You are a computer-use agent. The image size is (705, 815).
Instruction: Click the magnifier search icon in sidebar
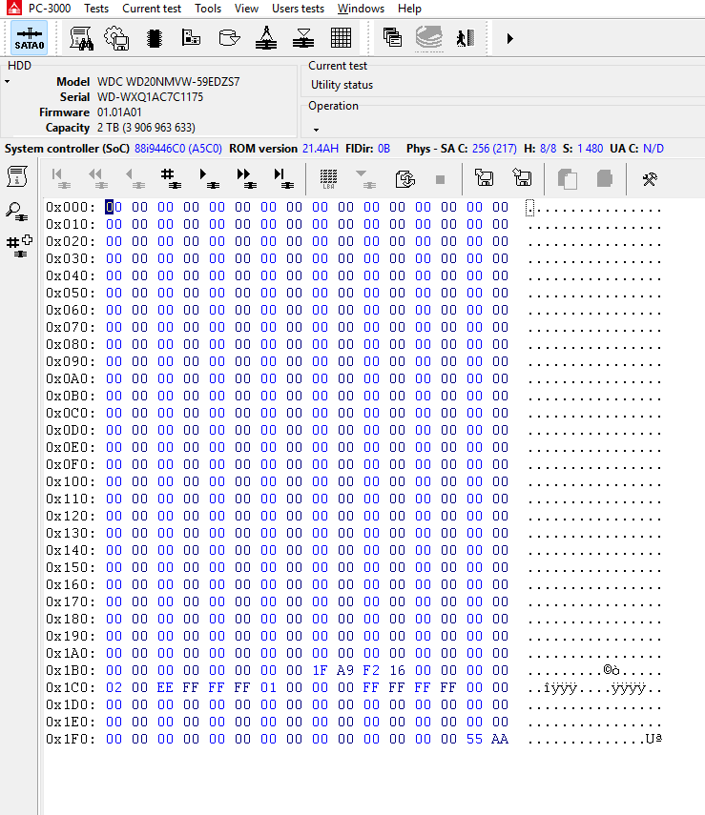17,212
